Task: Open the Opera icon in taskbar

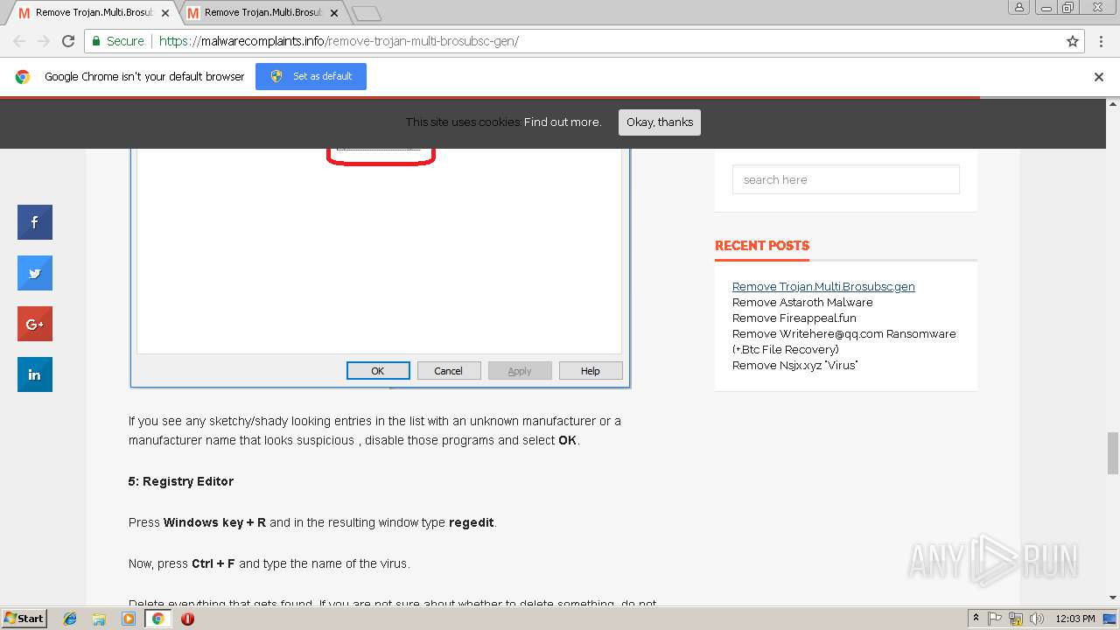Action: 187,619
